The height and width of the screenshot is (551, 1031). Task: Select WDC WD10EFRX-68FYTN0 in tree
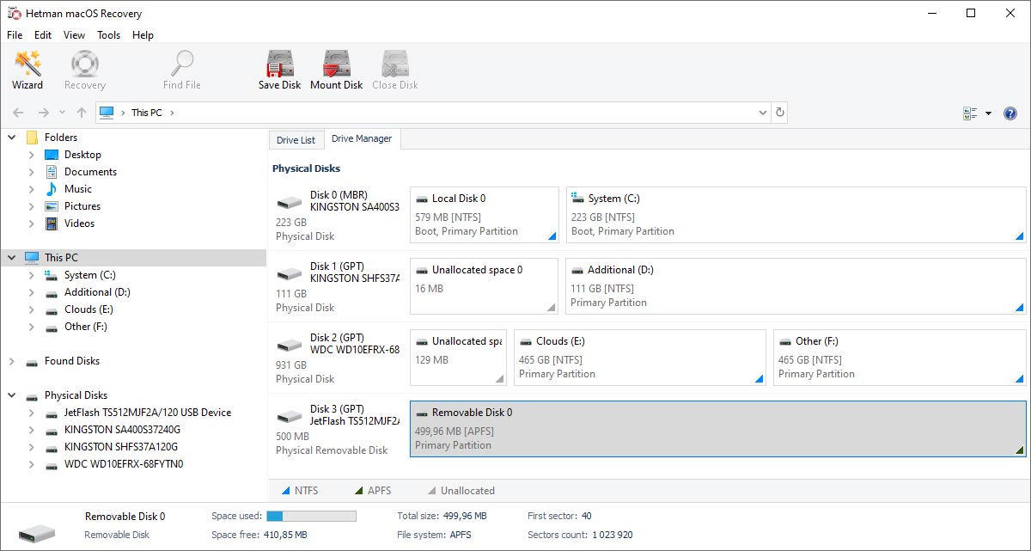click(124, 464)
